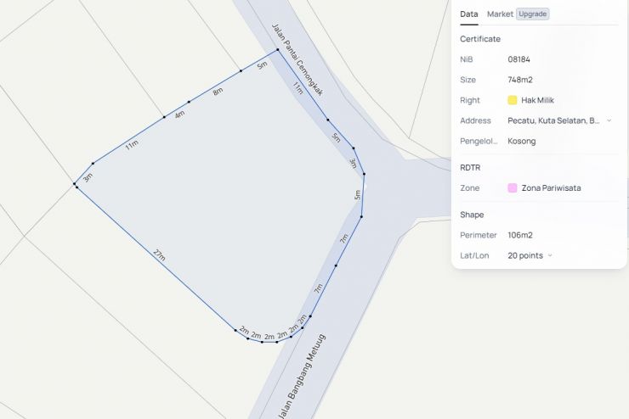Click the Size value 748m2
The image size is (629, 419).
[520, 80]
